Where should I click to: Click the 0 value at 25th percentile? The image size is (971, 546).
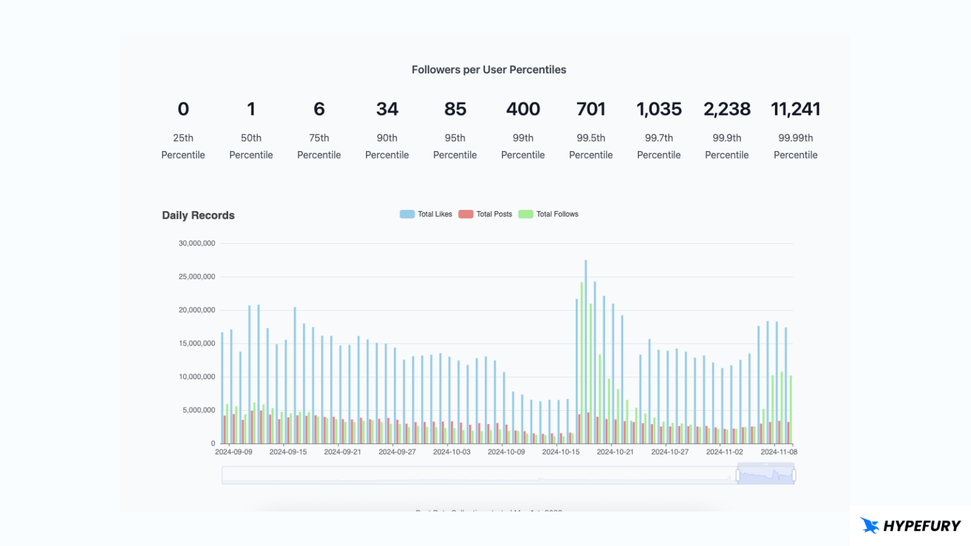(x=183, y=109)
